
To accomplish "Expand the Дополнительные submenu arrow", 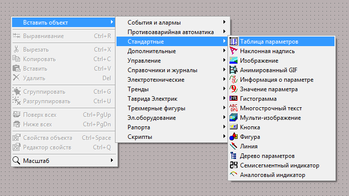I will point(224,51).
